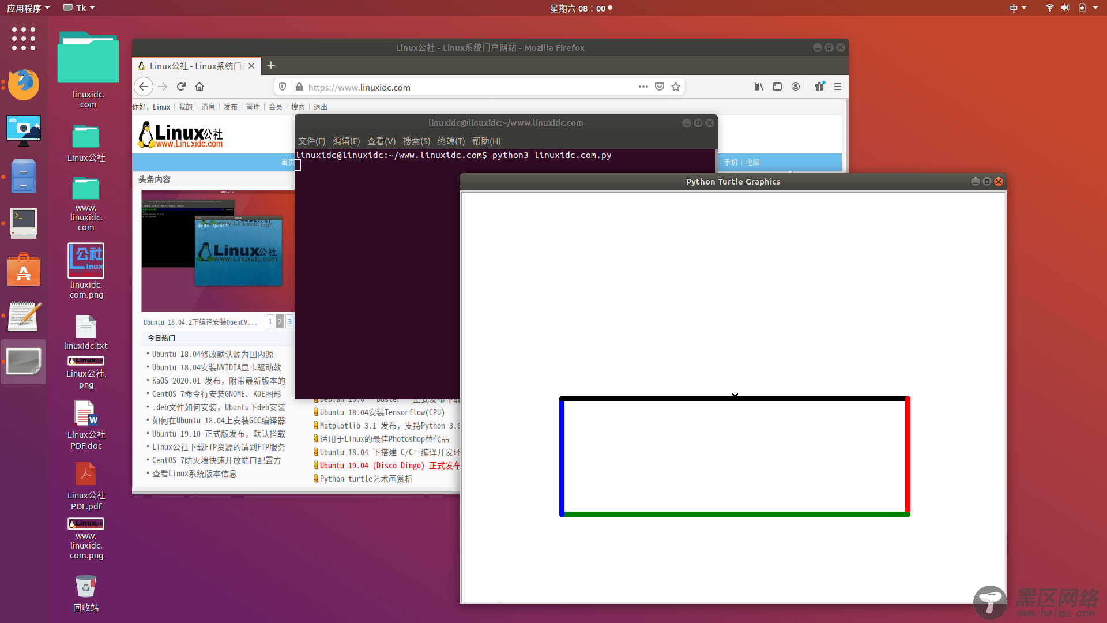This screenshot has height=623, width=1107.
Task: Click 发布 link on webpage
Action: pos(230,107)
